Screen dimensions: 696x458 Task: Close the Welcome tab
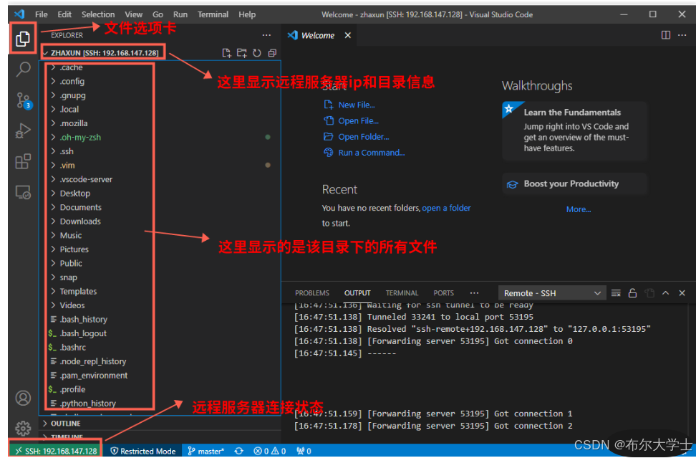tap(348, 35)
